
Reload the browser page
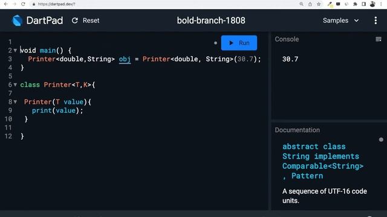(23, 4)
